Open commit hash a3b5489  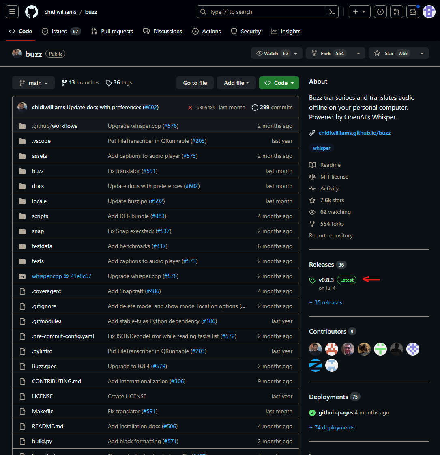(206, 108)
